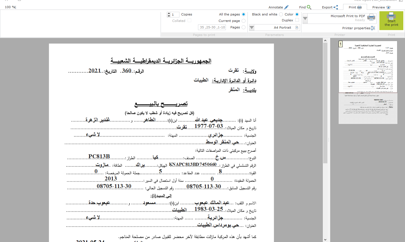Click the Microsoft Print to PDF printer icon

point(371,17)
